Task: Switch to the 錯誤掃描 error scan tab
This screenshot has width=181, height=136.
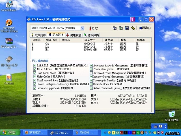Action: (x=91, y=35)
